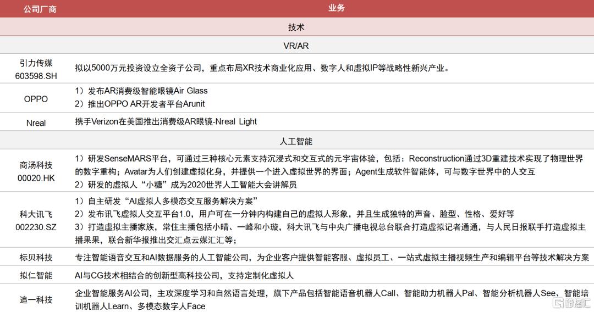Click the 标贝科技 company cell
Image resolution: width=594 pixels, height=312 pixels.
(x=36, y=257)
